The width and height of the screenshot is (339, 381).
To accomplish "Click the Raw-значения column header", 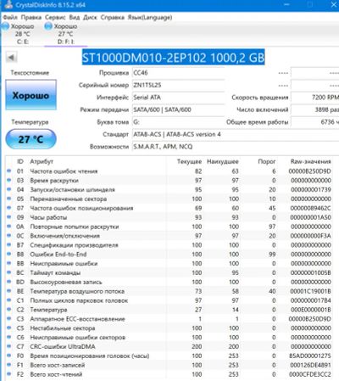I will [311, 161].
